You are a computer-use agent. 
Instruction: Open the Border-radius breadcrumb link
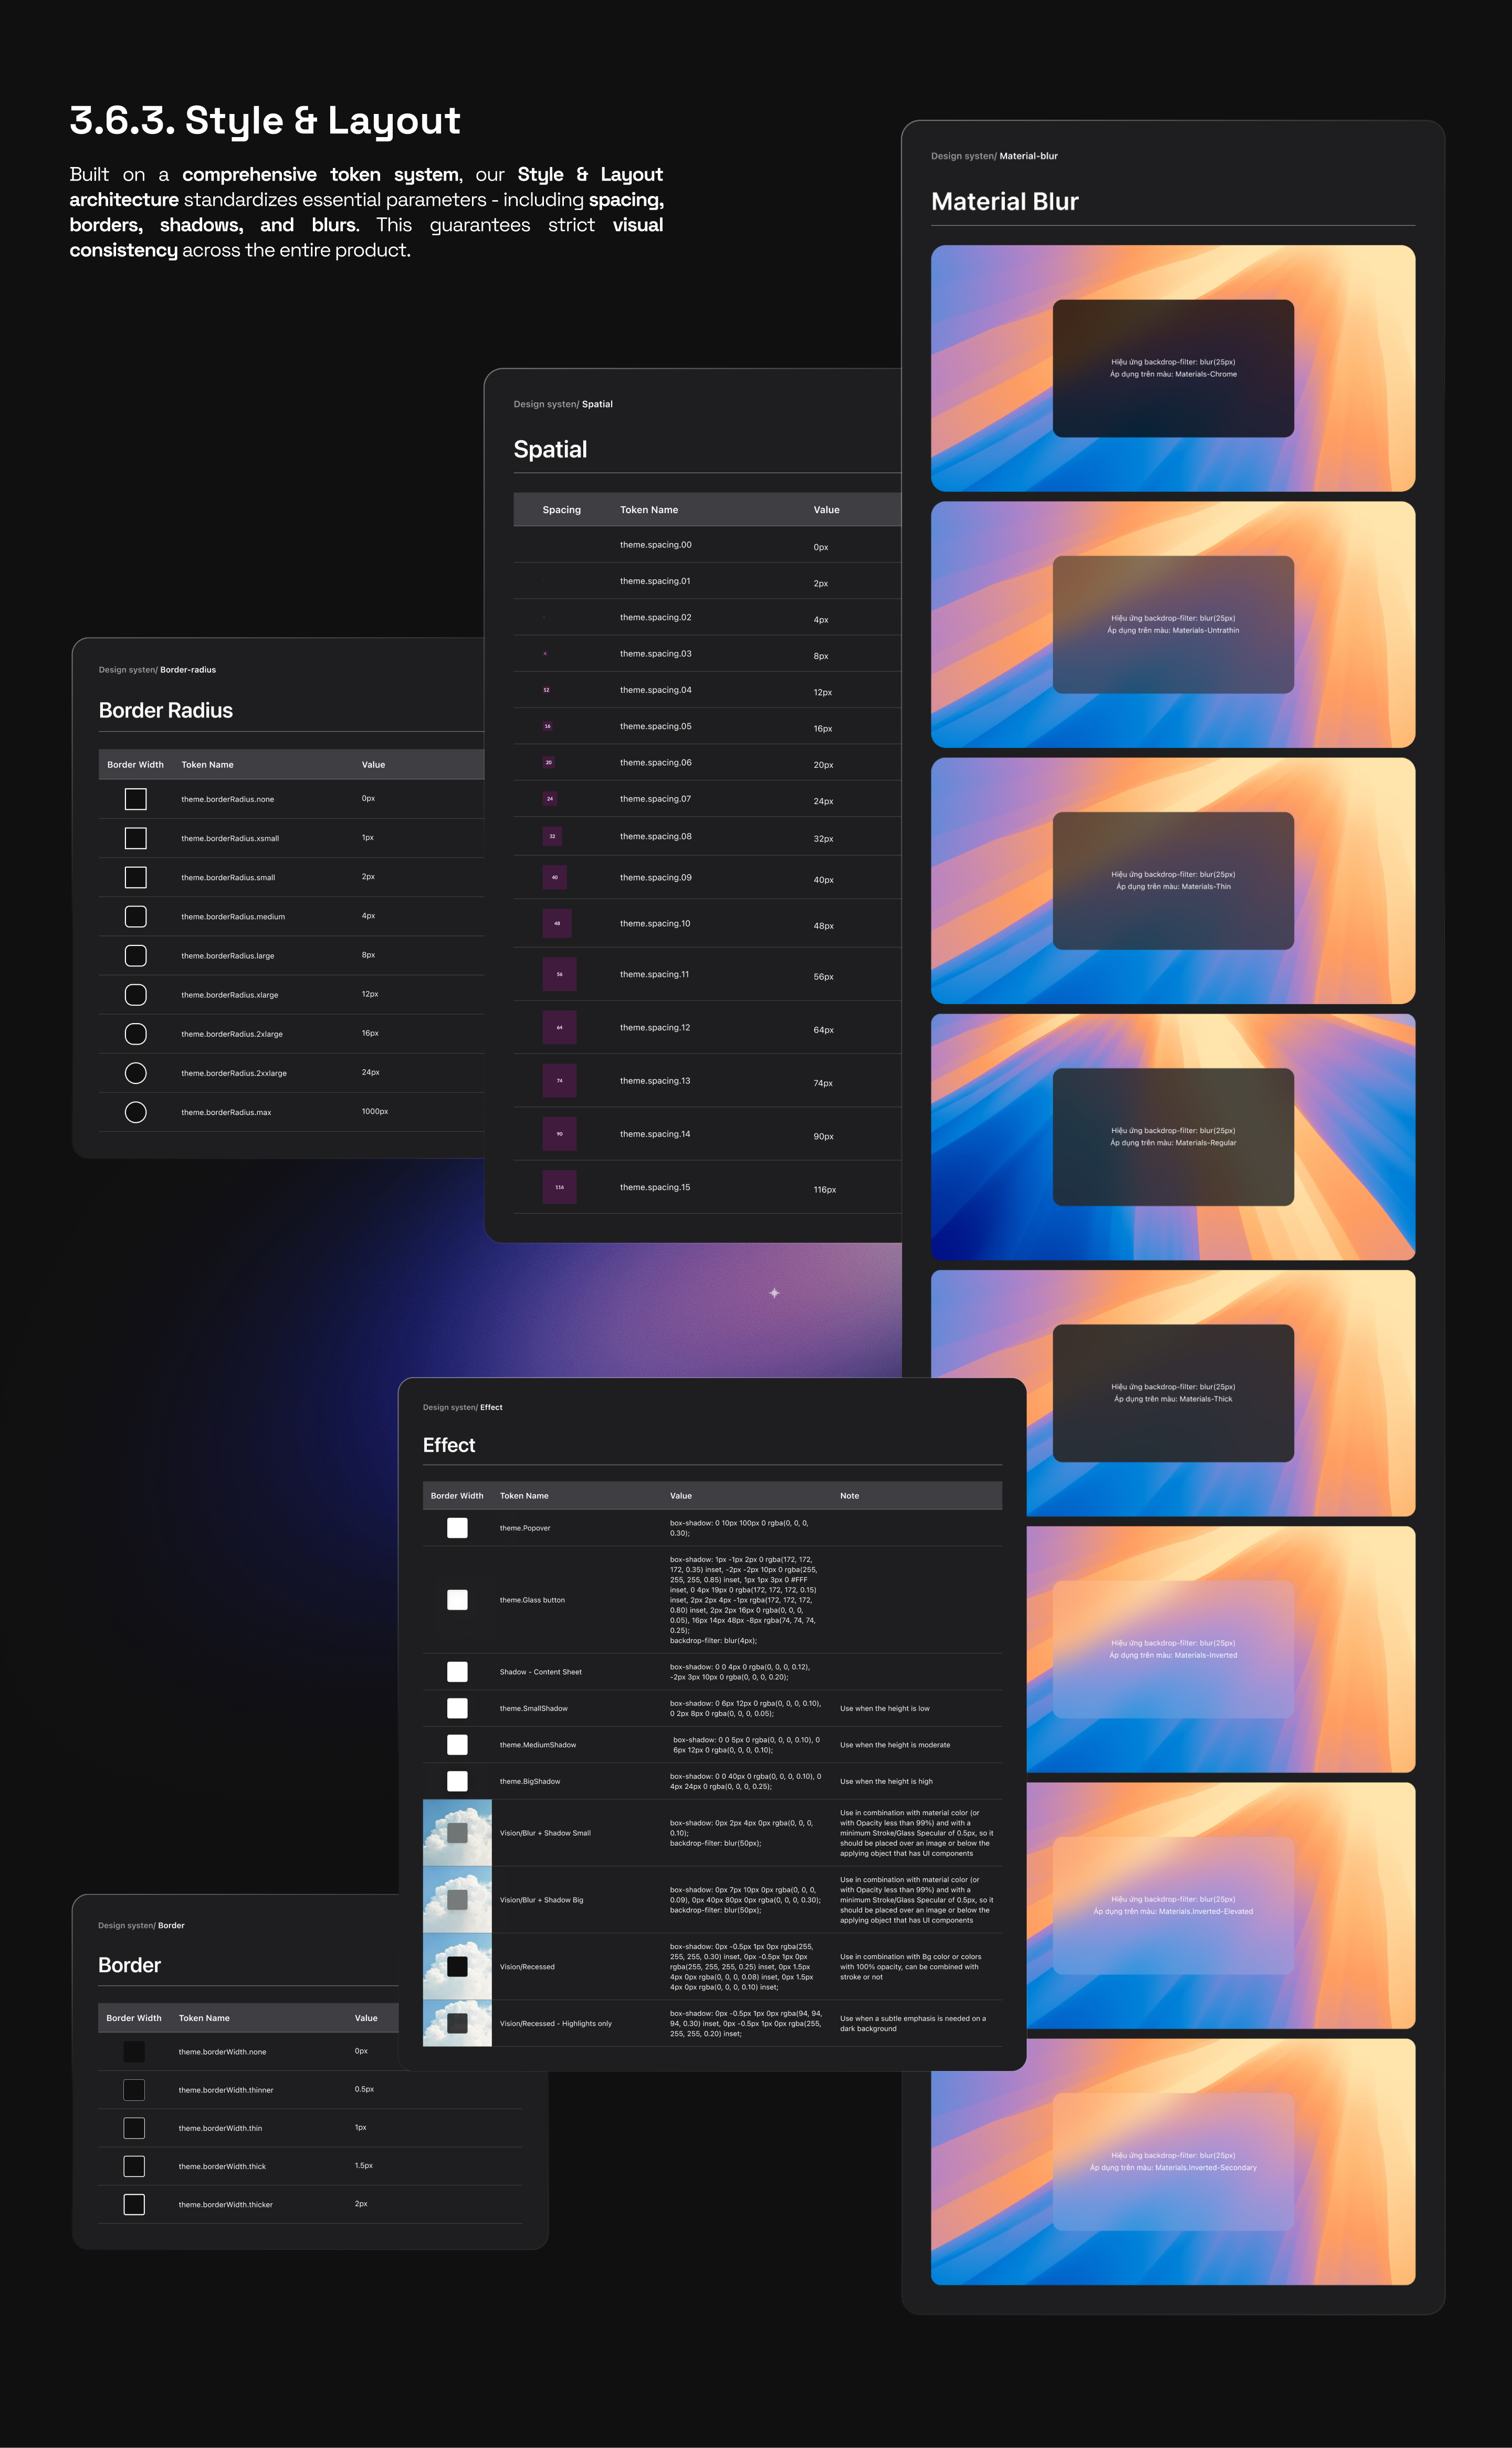tap(188, 669)
